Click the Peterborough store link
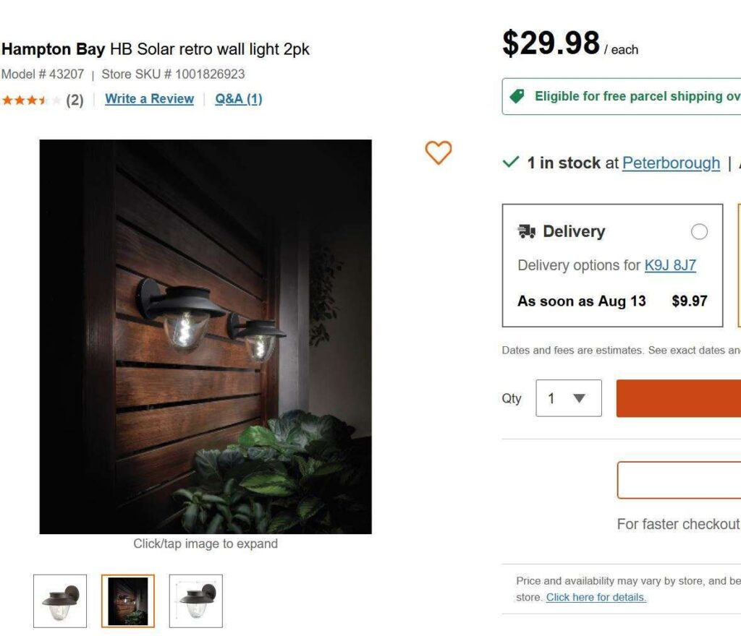 [x=671, y=163]
